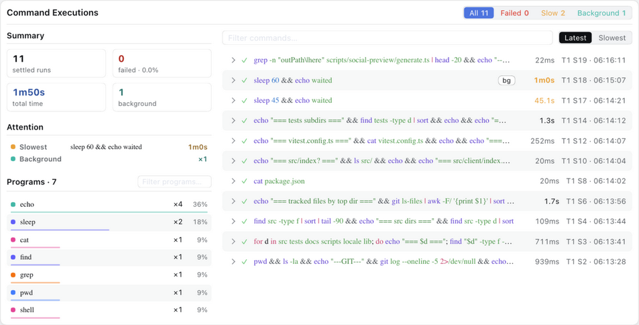Click the 1 background summary card
Image resolution: width=639 pixels, height=325 pixels.
point(162,97)
